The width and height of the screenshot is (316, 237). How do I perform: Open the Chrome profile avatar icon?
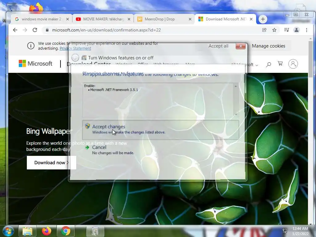pyautogui.click(x=297, y=30)
